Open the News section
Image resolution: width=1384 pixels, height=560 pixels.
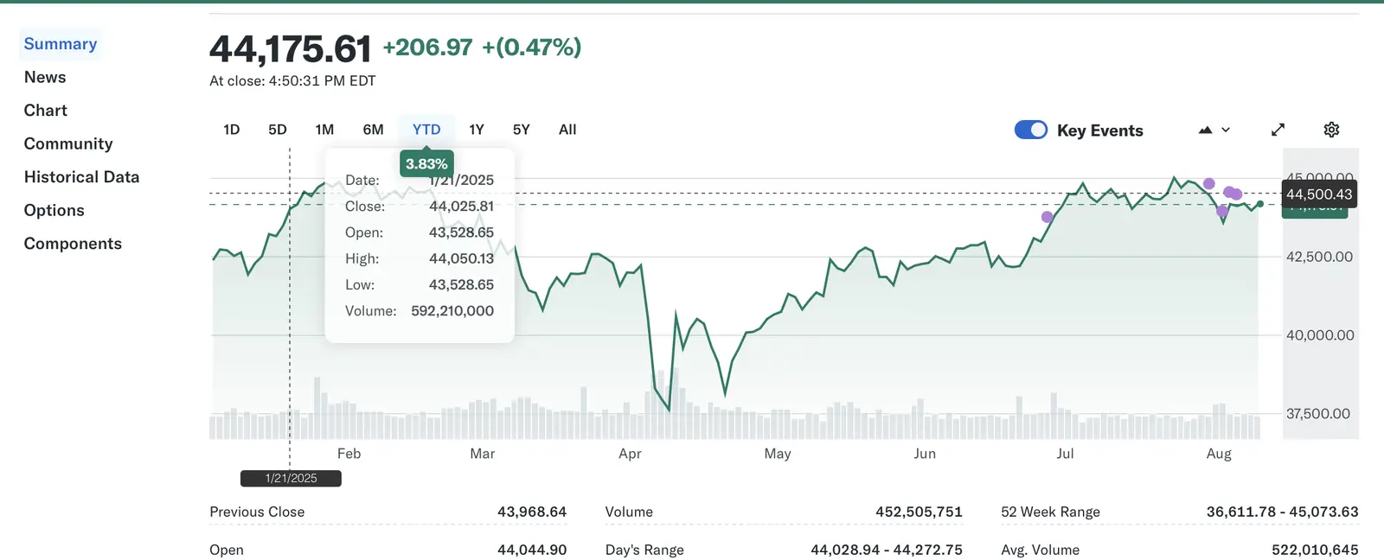[44, 77]
